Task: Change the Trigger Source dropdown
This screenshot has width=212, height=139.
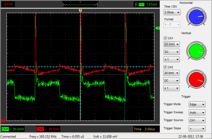Action: pos(198,120)
